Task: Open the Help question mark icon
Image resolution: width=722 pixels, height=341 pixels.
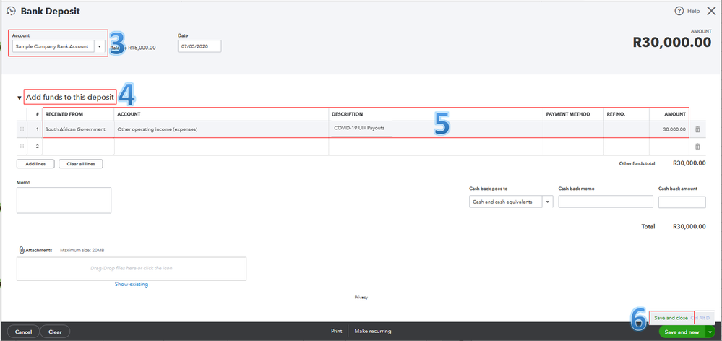Action: pyautogui.click(x=679, y=12)
